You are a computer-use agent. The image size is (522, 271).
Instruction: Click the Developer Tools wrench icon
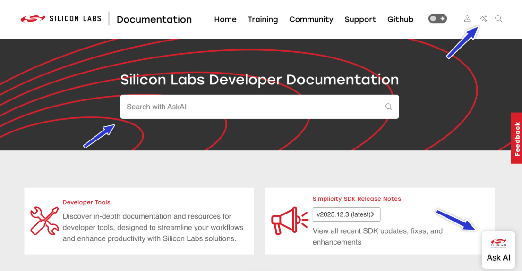tap(44, 221)
